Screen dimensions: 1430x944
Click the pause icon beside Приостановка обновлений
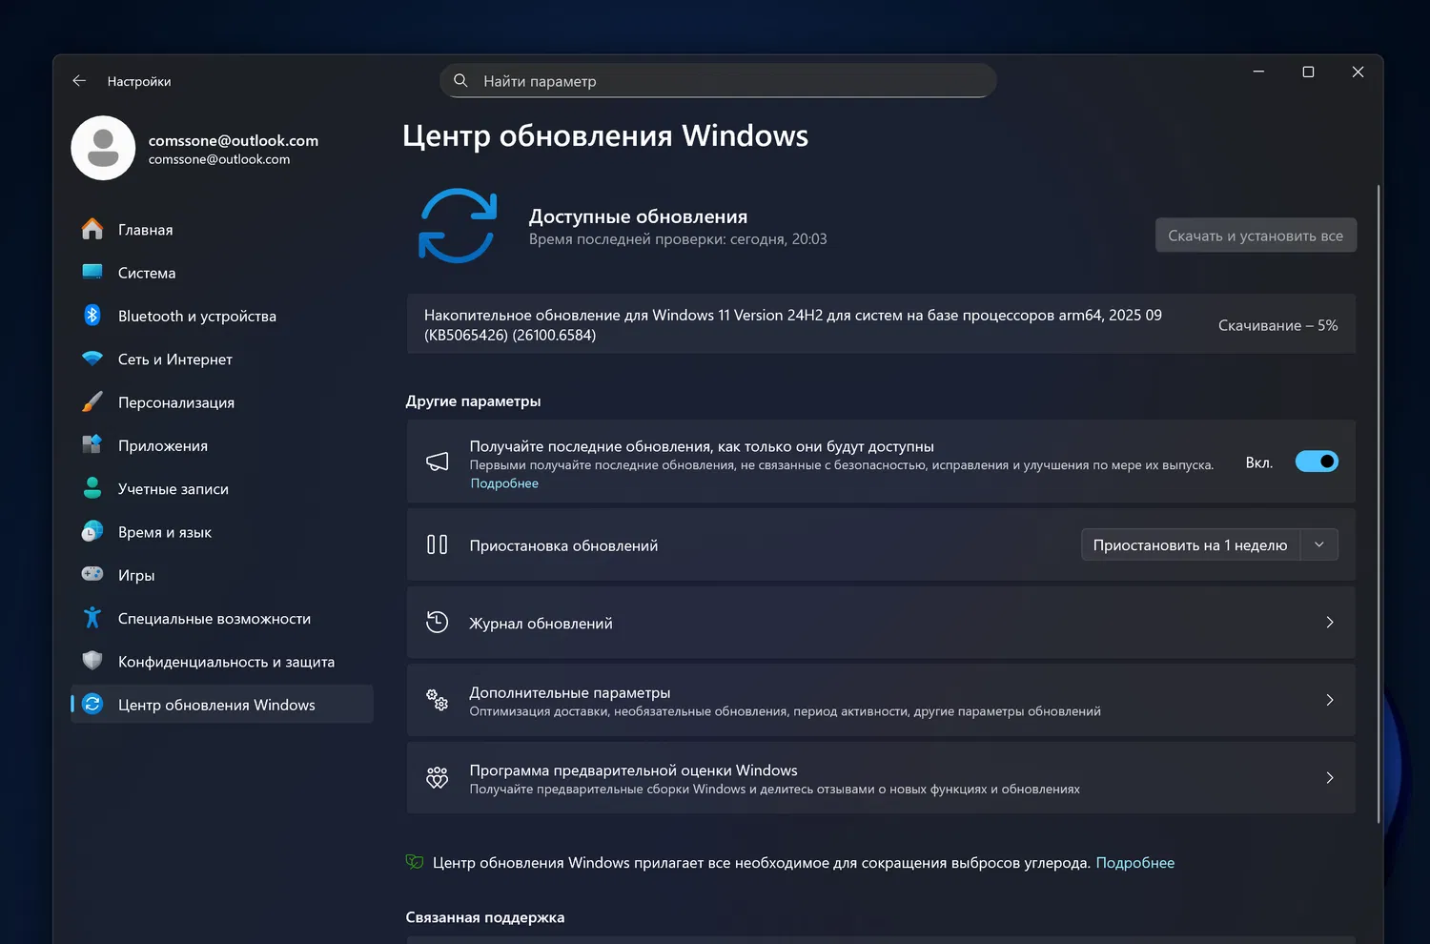point(437,544)
